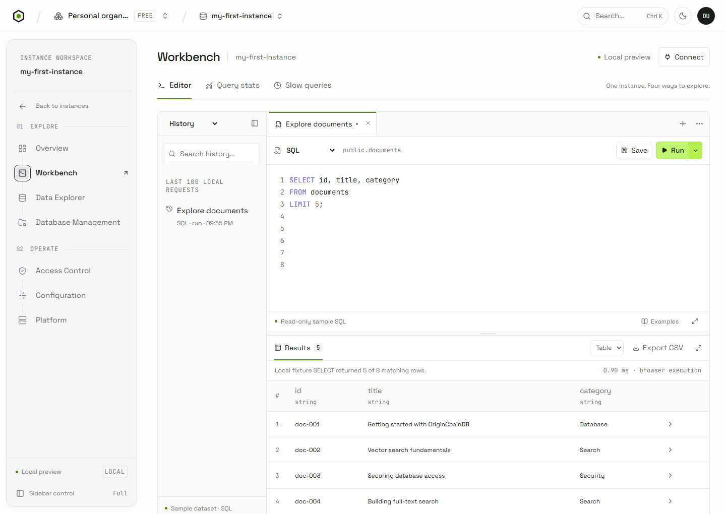
Task: Open the Run options dropdown arrow
Action: [696, 150]
